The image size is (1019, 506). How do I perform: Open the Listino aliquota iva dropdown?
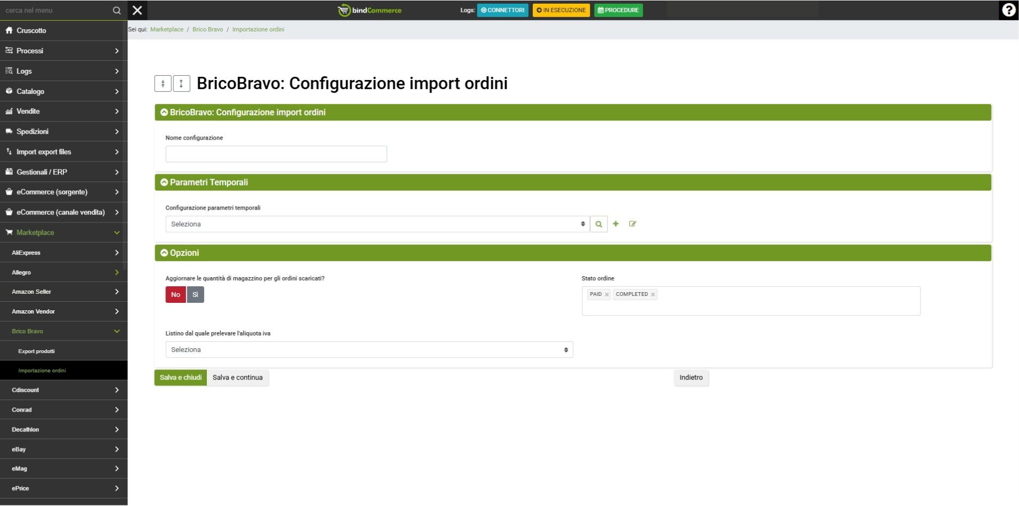tap(369, 350)
